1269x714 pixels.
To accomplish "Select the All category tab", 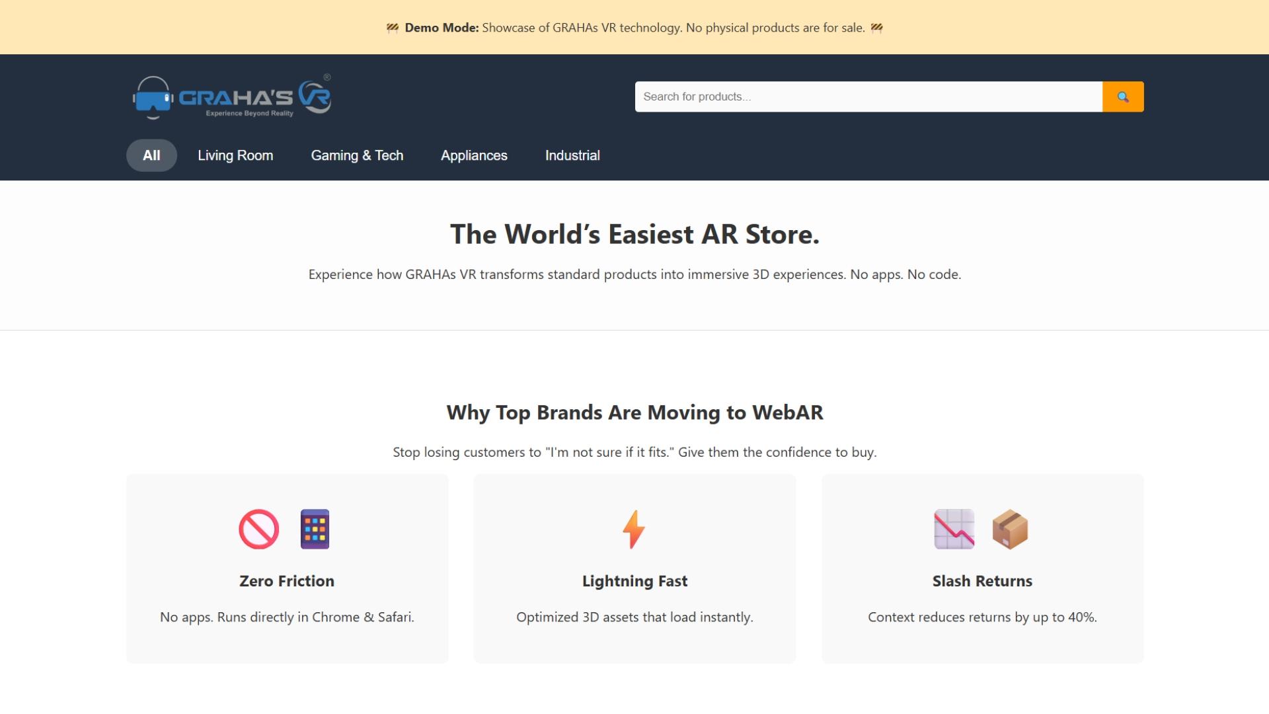I will [x=151, y=155].
